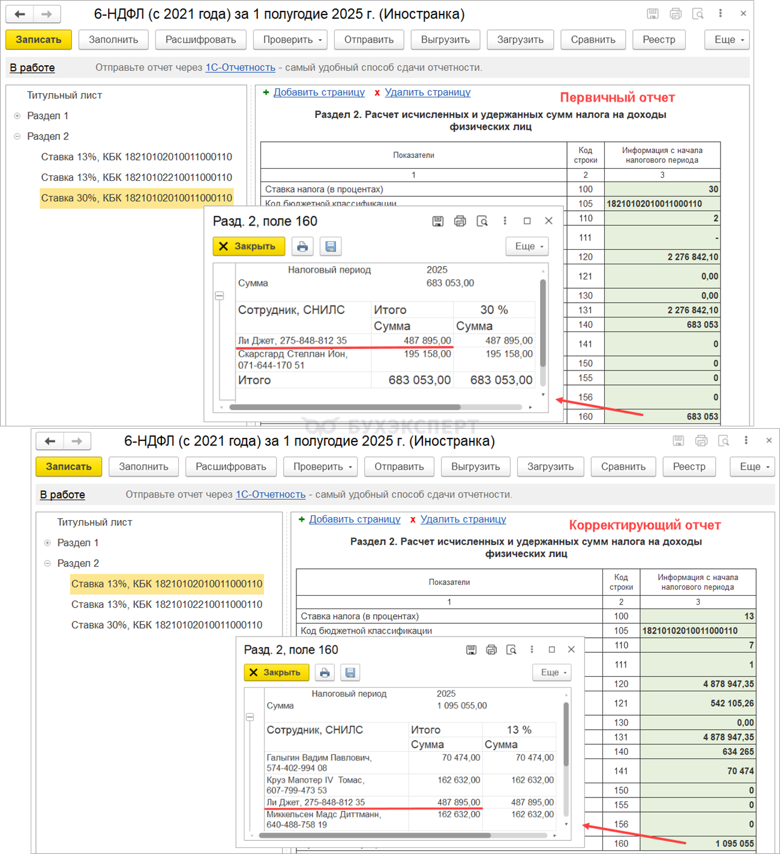Open three-dot menu in bottom report title bar
780x854 pixels.
(x=746, y=440)
